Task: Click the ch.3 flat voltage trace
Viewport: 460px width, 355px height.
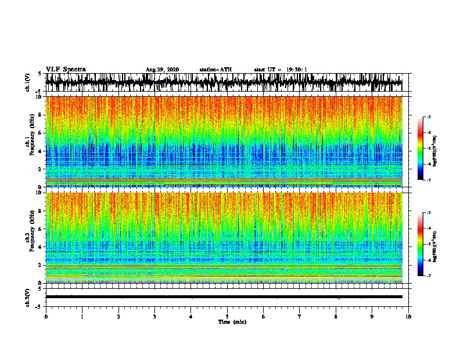Action: click(224, 297)
